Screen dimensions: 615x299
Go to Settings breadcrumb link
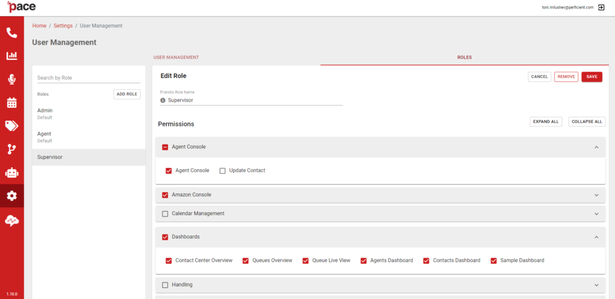[63, 26]
